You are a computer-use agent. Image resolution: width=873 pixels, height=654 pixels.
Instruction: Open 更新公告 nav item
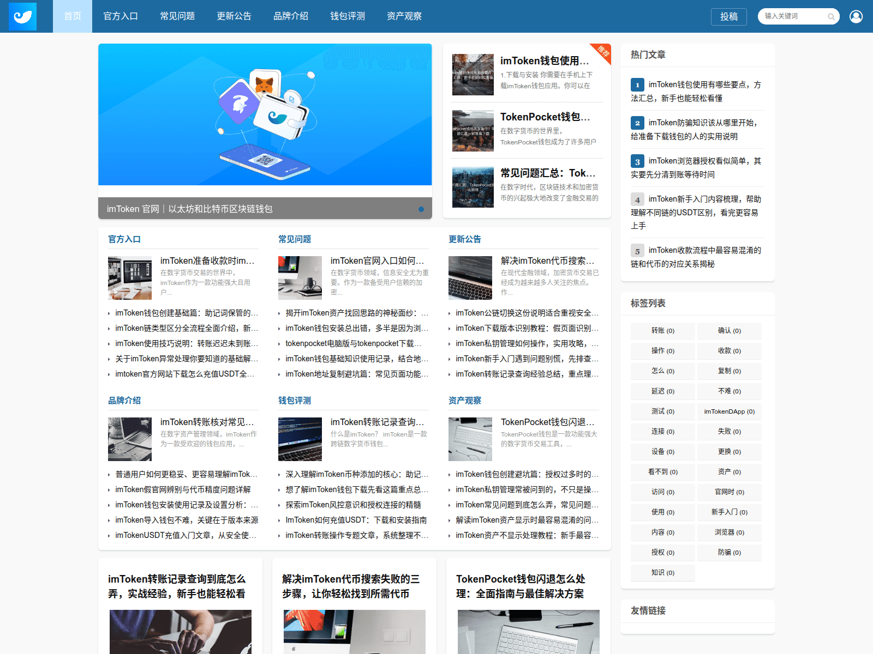point(234,16)
